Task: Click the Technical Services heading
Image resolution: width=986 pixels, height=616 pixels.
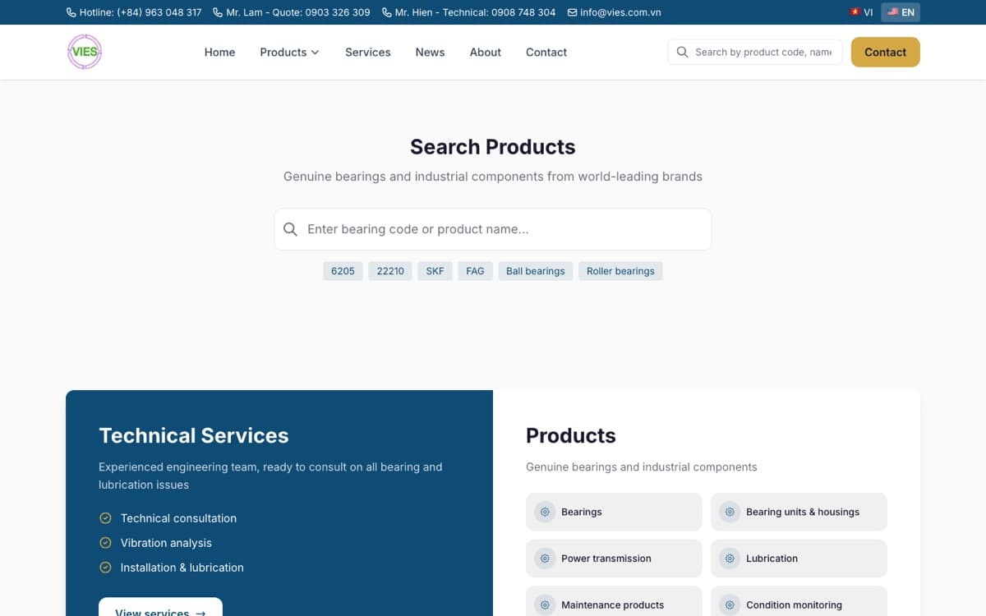Action: 194,435
